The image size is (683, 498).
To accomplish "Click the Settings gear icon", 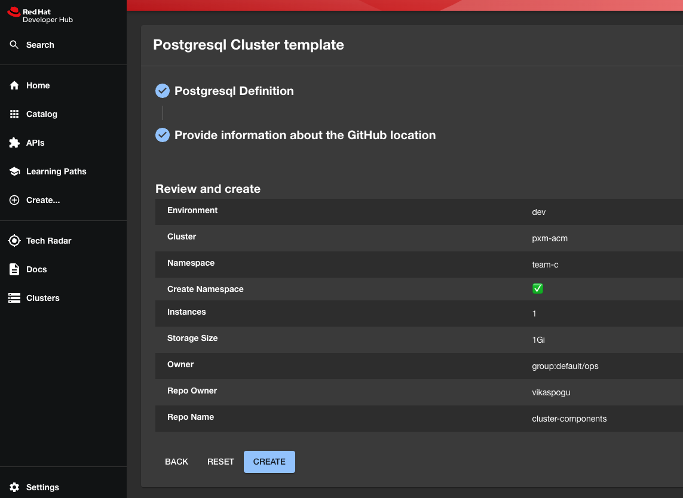I will pos(14,487).
